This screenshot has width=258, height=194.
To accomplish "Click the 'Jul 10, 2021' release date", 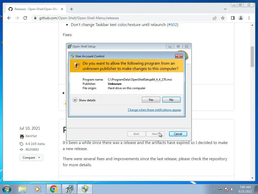I will [30, 128].
